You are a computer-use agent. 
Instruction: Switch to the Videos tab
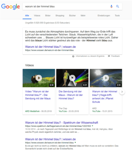37,16
